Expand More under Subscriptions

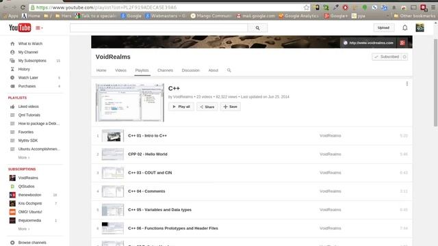(x=24, y=229)
